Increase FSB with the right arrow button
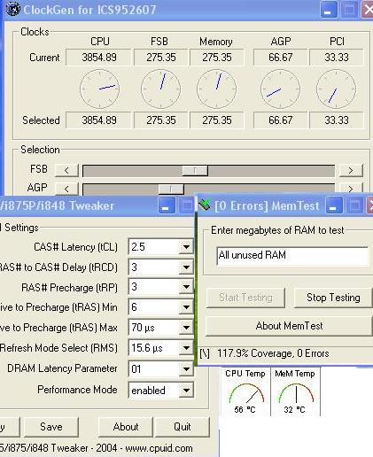Screen dimensions: 373x457 351,170
